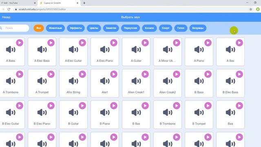
Task: Filter sounds by Циклы category
Action: pos(94,28)
